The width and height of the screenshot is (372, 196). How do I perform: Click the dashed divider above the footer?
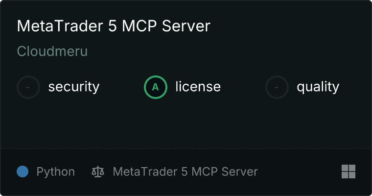tap(186, 148)
